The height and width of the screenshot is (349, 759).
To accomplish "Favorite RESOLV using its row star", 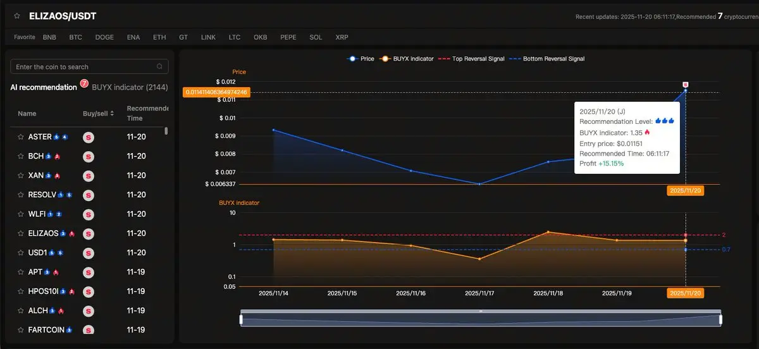I will click(21, 195).
